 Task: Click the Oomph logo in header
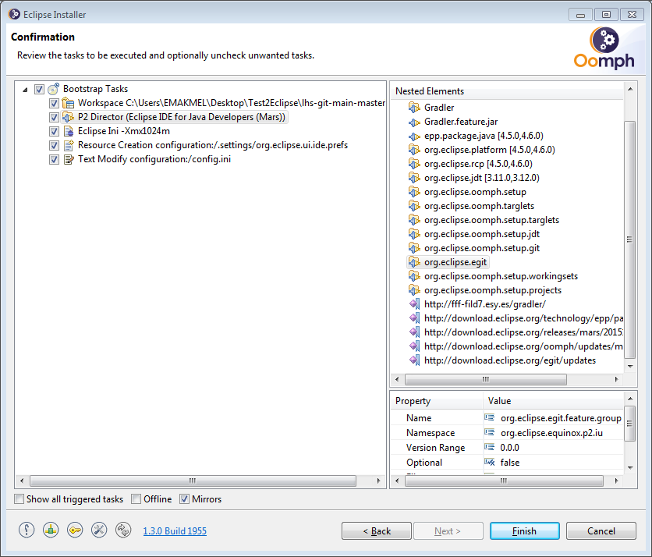tap(604, 48)
